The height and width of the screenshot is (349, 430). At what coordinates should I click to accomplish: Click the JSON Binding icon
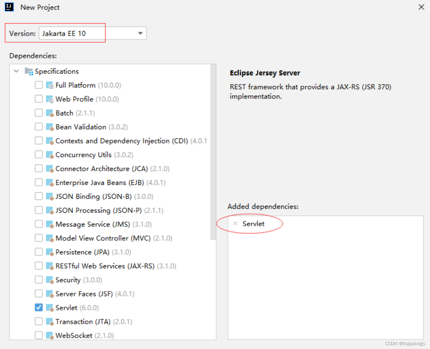coord(50,196)
